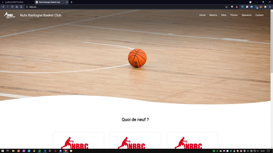This screenshot has height=153, width=273.
Task: Click the lock icon beside nbbc.be
Action: pyautogui.click(x=27, y=7)
